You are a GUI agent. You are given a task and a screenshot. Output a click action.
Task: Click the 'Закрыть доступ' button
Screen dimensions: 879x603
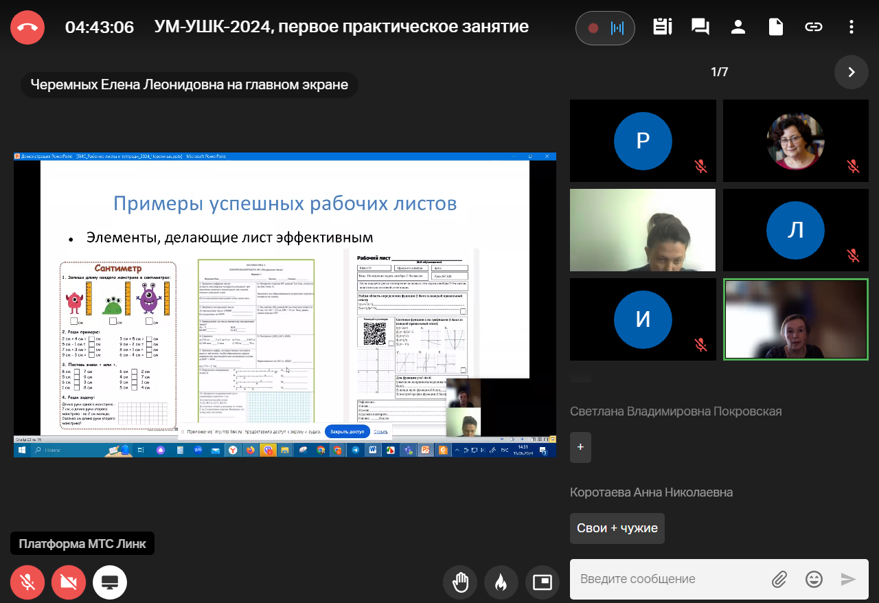[347, 432]
